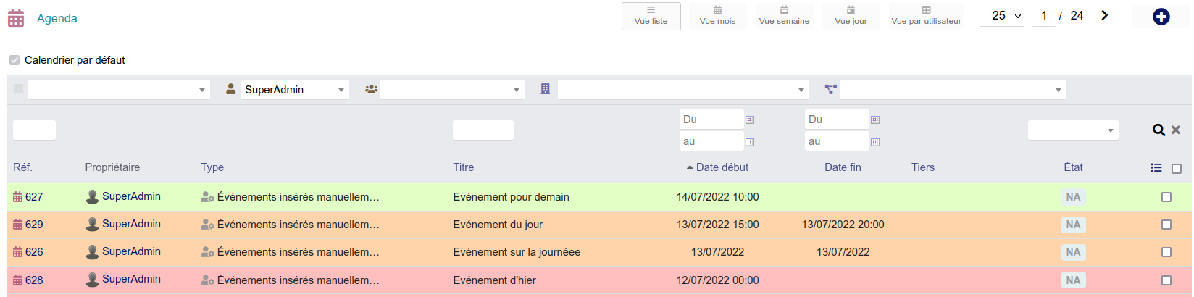Click 'Evénement sur la journéee' title
The height and width of the screenshot is (297, 1194).
[x=517, y=252]
